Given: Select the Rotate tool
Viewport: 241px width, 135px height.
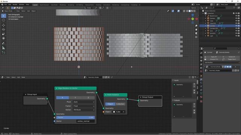Looking at the screenshot, I should (3, 30).
